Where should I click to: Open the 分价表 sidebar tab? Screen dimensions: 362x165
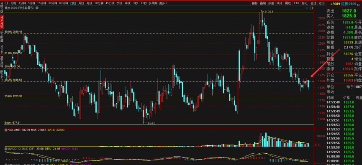tap(2, 49)
